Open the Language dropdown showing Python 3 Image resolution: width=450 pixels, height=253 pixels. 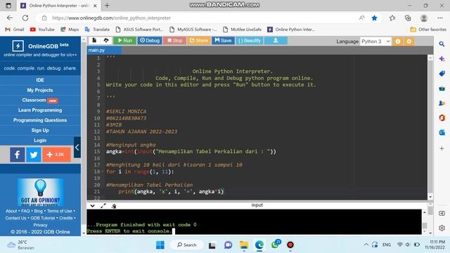pyautogui.click(x=375, y=41)
